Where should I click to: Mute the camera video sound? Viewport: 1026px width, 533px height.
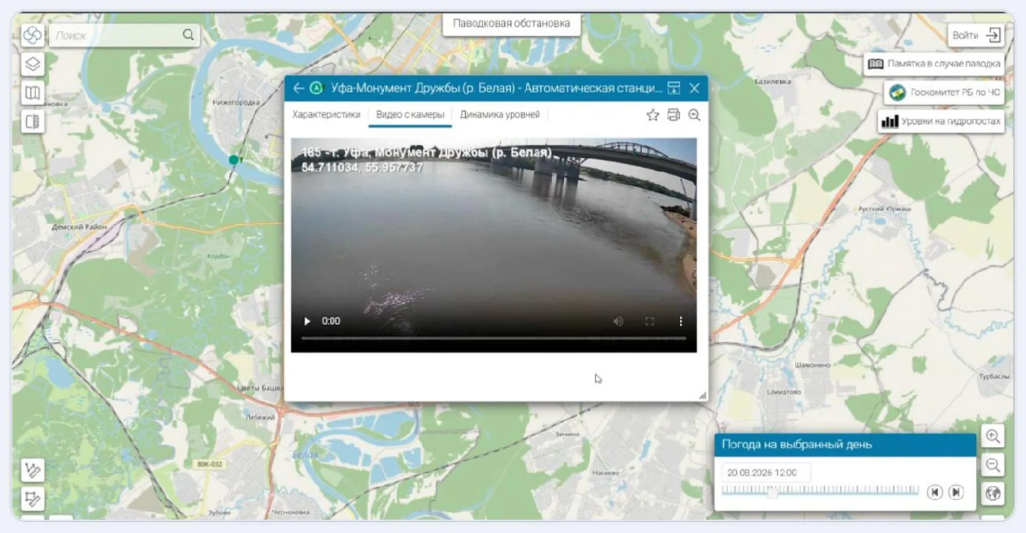click(618, 321)
